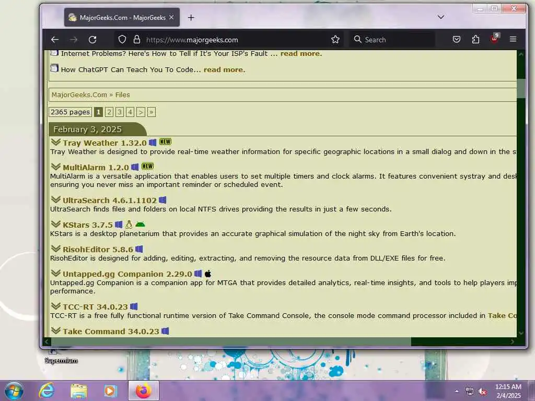
Task: Click the MajorGeeks.Com breadcrumb link
Action: click(79, 95)
